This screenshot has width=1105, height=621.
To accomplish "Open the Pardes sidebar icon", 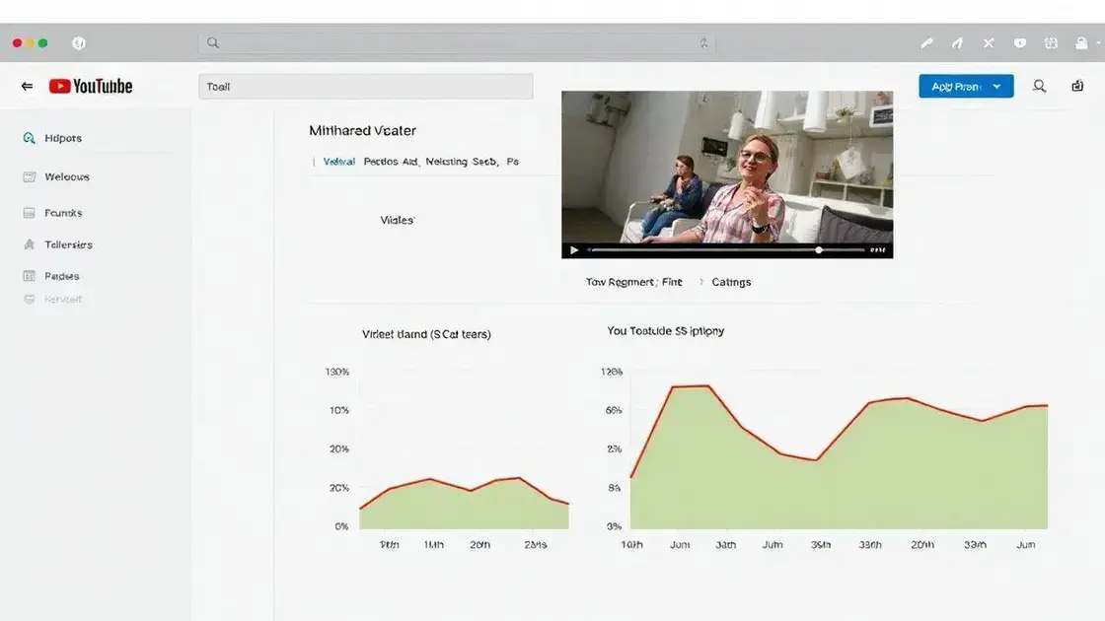I will coord(29,276).
